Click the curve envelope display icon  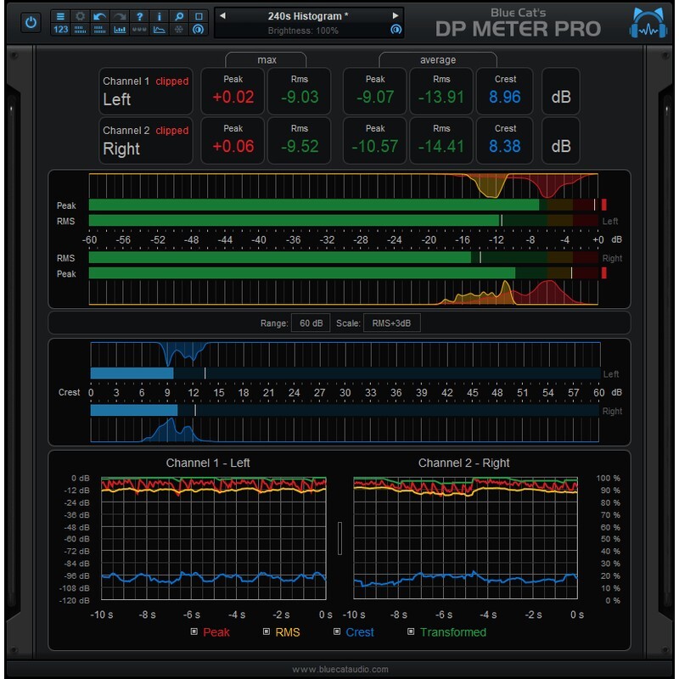coord(158,28)
